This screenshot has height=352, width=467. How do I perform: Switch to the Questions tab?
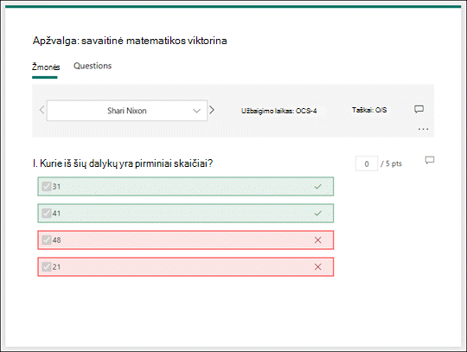click(93, 66)
